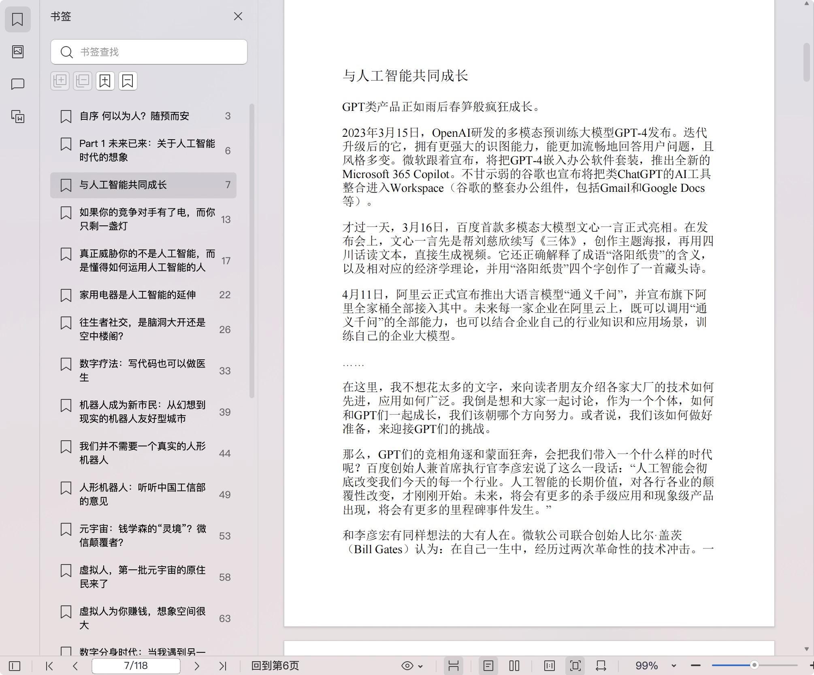Jump to 如果你的竞争对手有了电 bookmark
The height and width of the screenshot is (675, 814).
tap(143, 219)
